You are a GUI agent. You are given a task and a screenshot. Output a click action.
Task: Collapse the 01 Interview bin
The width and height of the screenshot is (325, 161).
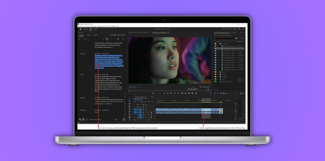click(x=218, y=44)
